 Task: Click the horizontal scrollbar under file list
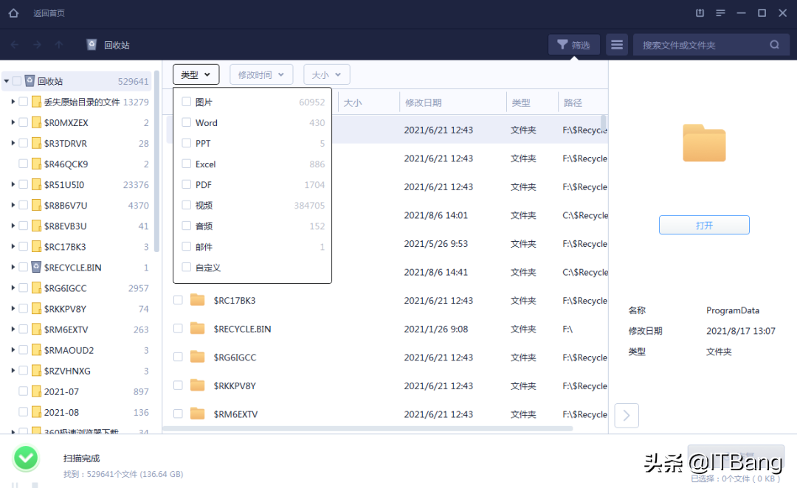(x=368, y=428)
